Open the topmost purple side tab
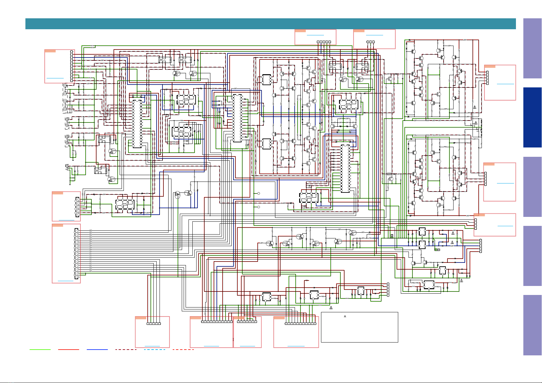 click(x=532, y=48)
